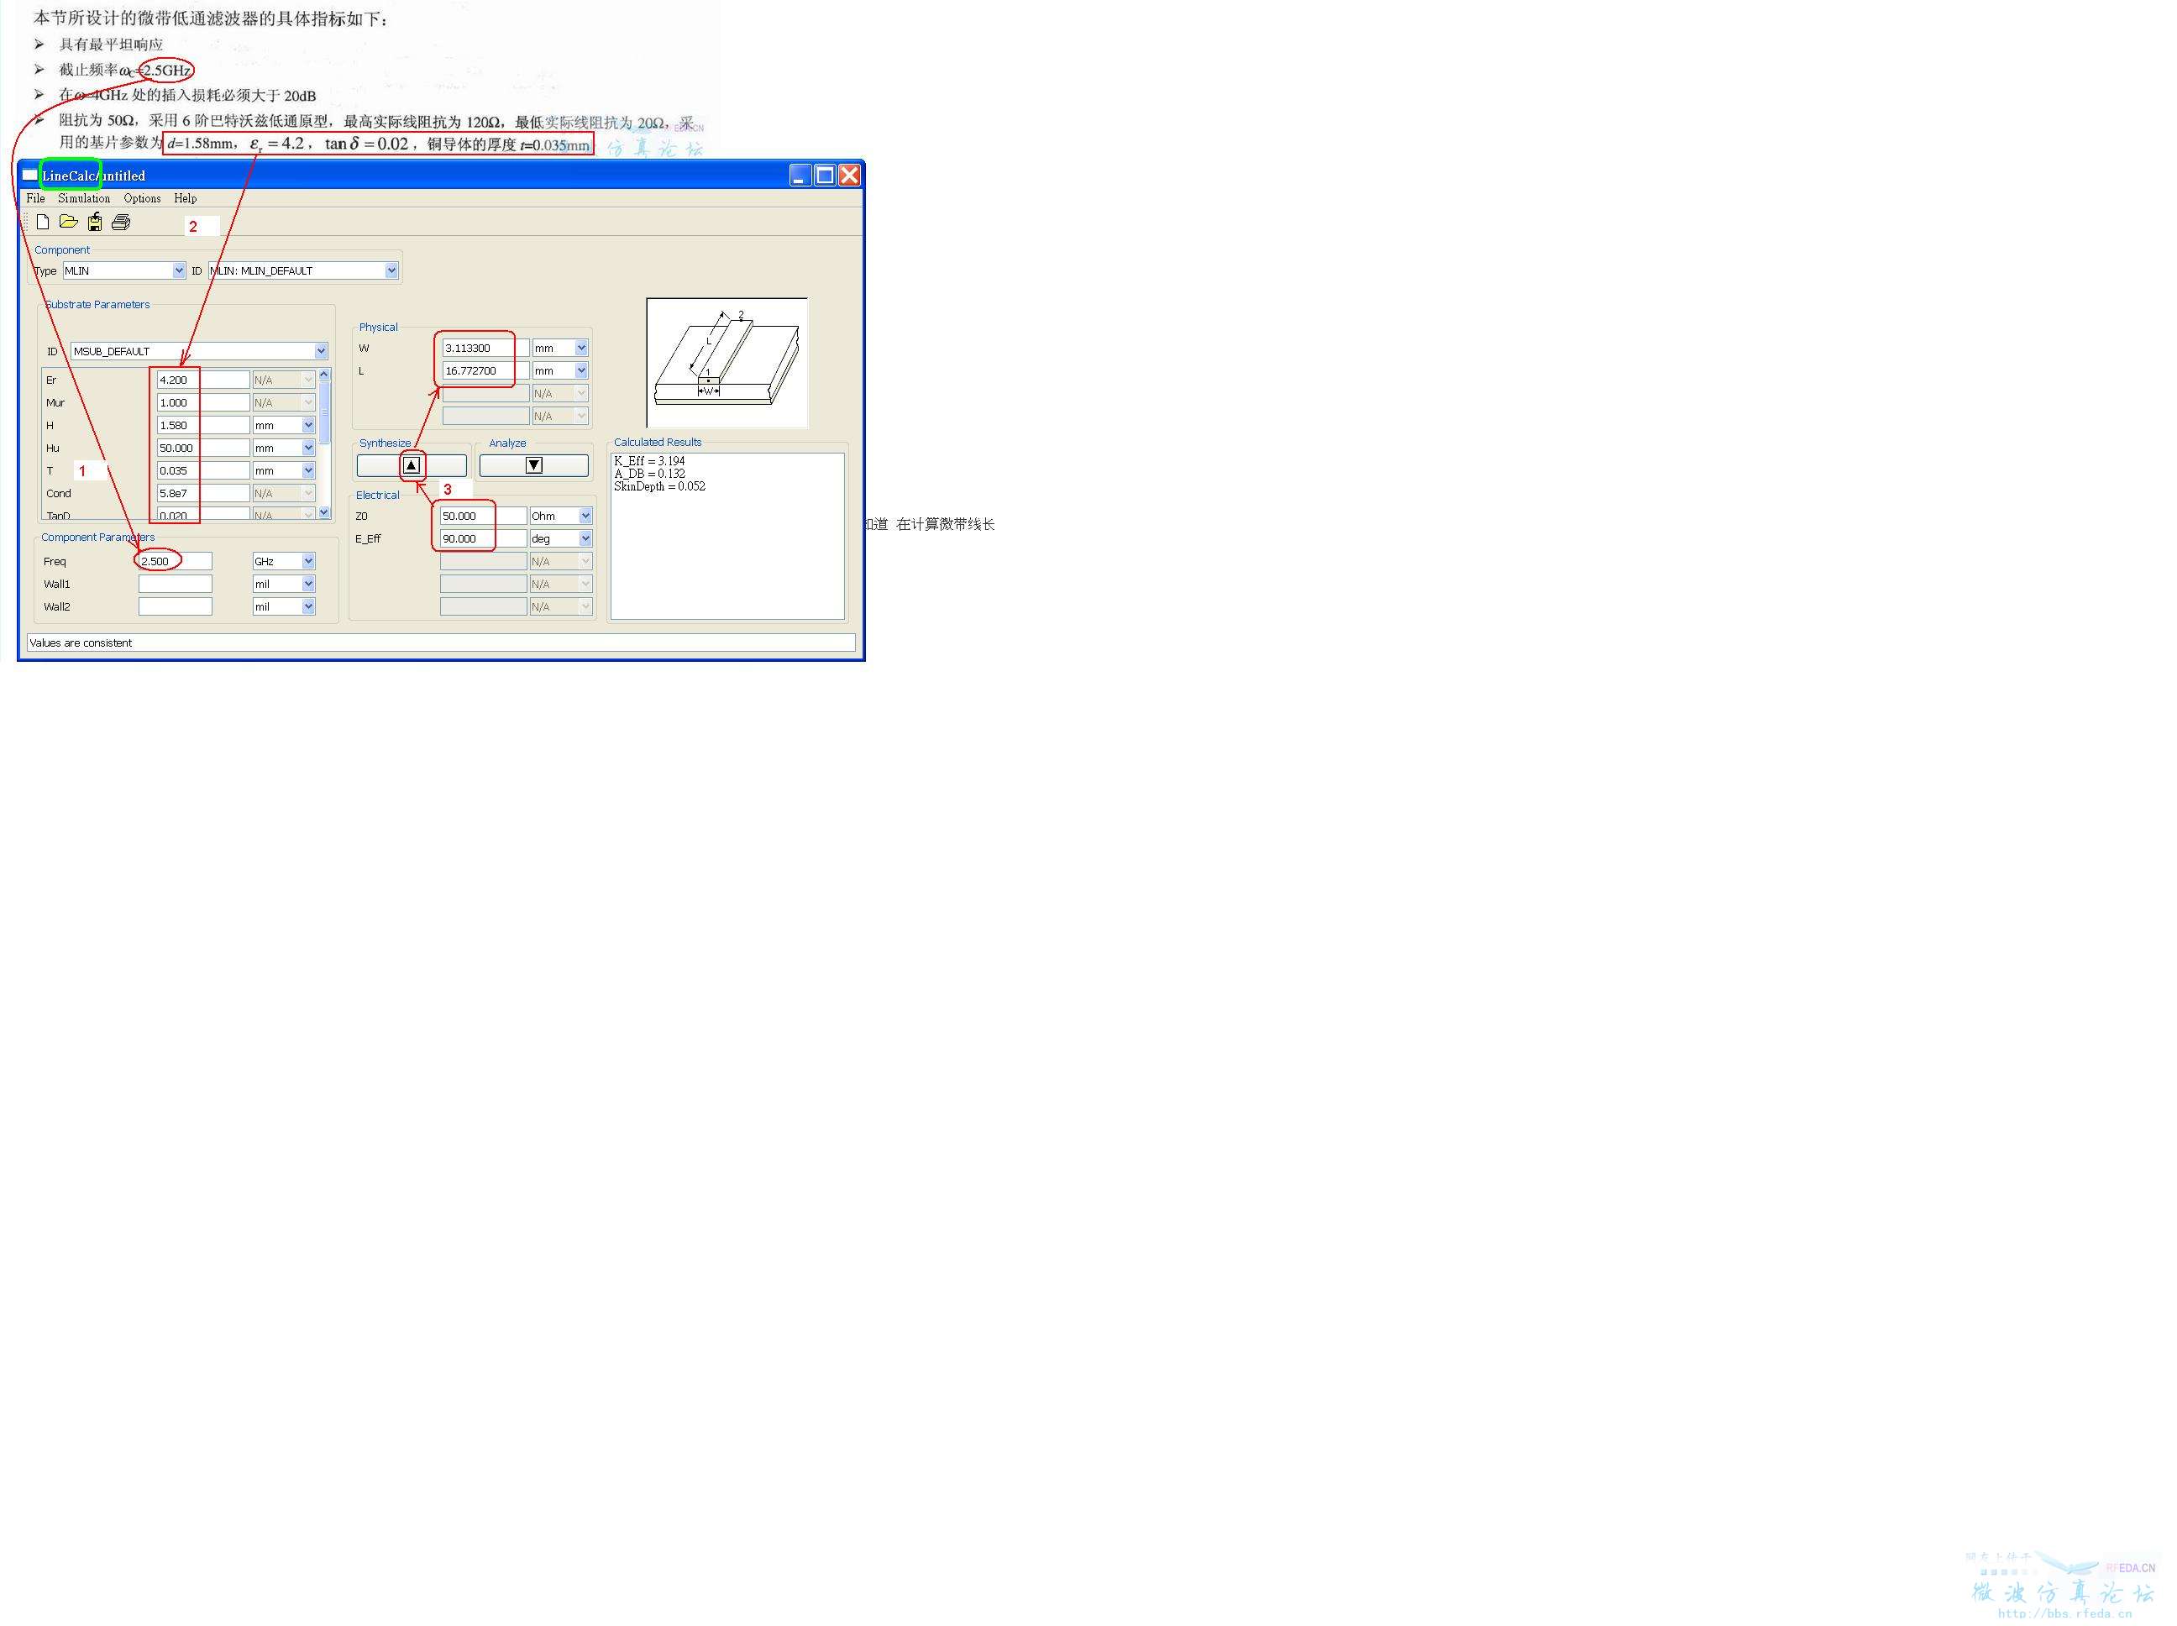Open the T unit mm dropdown

coord(308,470)
